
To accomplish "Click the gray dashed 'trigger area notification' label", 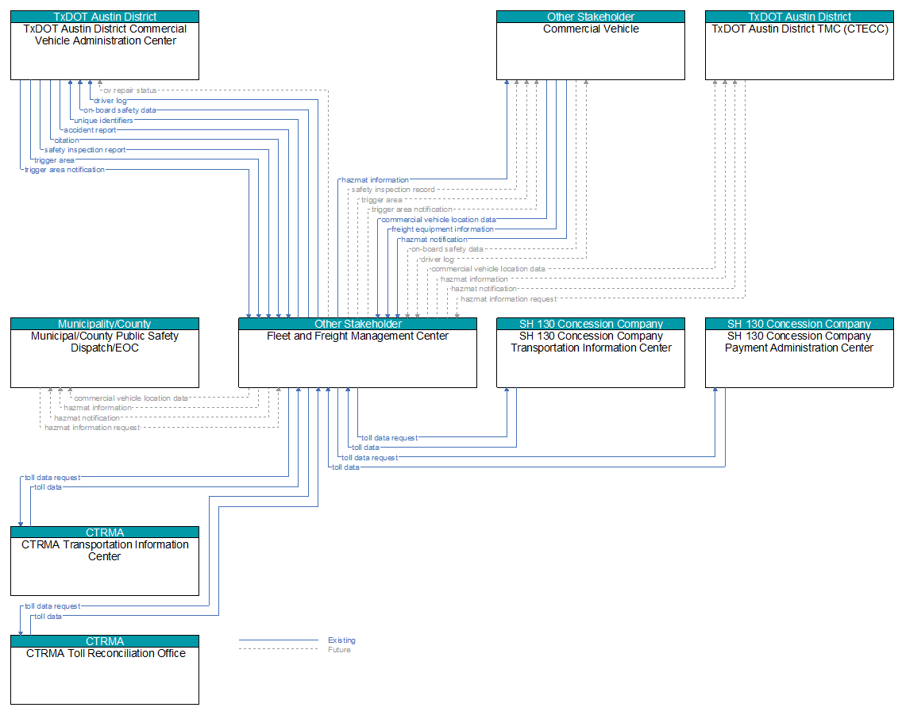I will coord(412,210).
